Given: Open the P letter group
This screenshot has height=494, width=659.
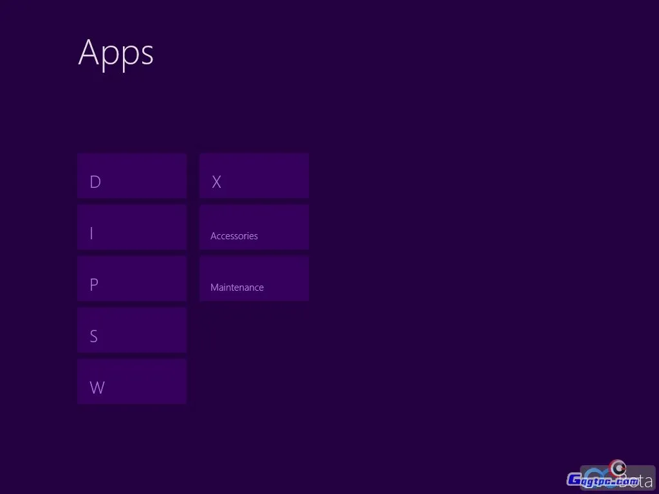Looking at the screenshot, I should (x=131, y=279).
